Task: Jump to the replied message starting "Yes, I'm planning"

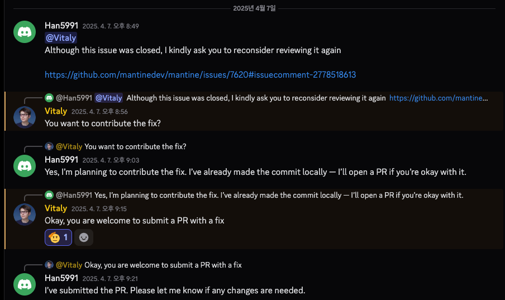Action: (279, 196)
